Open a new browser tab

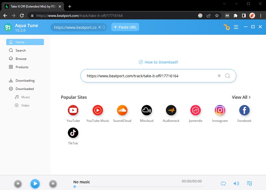[69, 6]
